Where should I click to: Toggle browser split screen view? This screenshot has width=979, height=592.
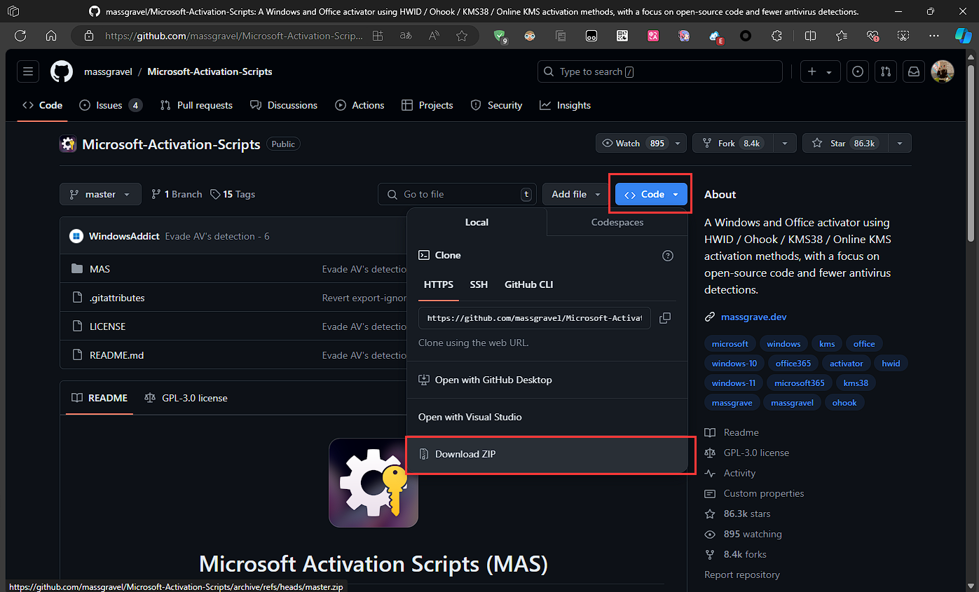pos(810,36)
